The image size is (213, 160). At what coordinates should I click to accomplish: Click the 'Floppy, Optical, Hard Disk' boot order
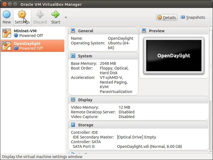point(114,70)
